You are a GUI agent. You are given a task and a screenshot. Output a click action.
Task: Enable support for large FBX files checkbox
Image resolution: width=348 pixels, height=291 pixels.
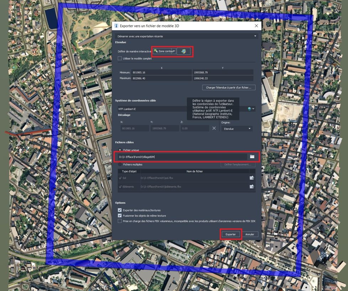[x=120, y=221]
